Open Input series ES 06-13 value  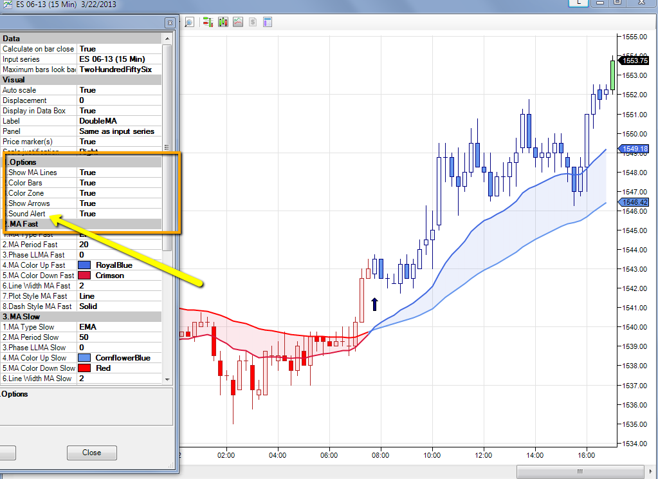point(120,59)
